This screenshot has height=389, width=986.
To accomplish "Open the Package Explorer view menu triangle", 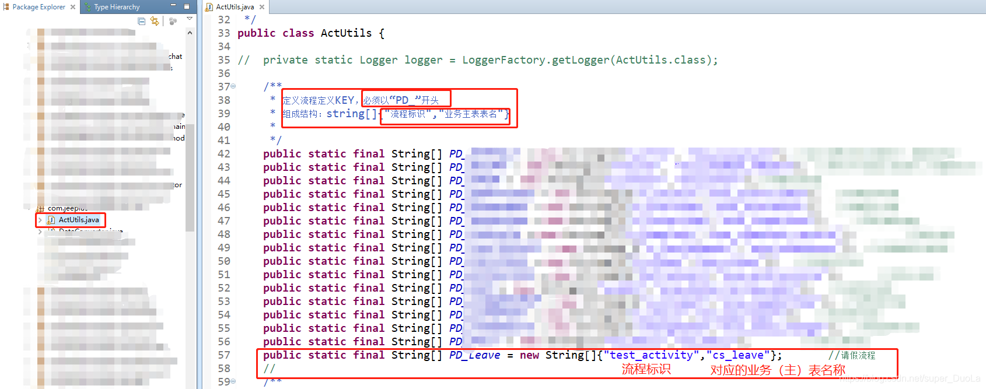I will tap(190, 19).
